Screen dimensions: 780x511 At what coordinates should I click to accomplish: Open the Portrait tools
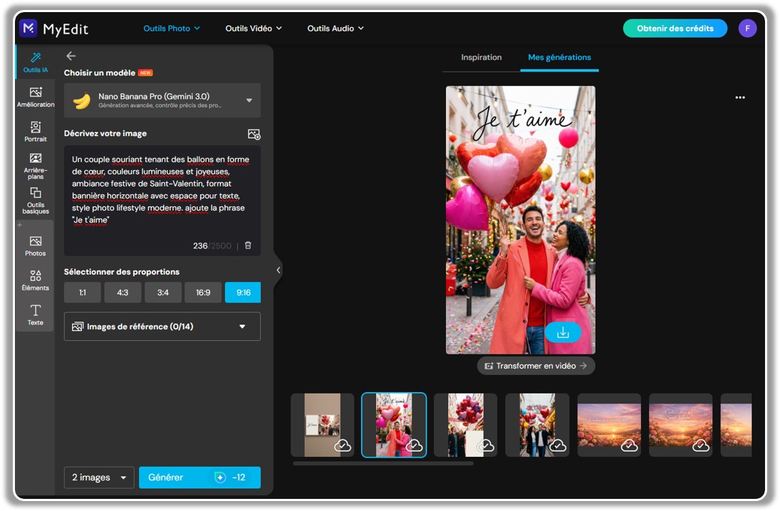36,132
